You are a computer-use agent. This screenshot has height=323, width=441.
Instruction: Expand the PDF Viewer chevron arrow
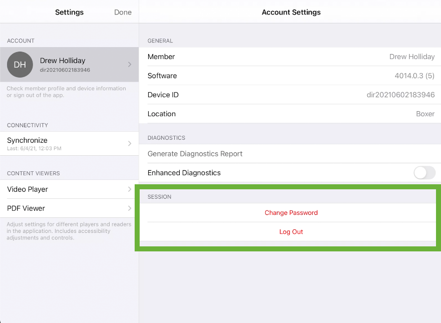[130, 208]
